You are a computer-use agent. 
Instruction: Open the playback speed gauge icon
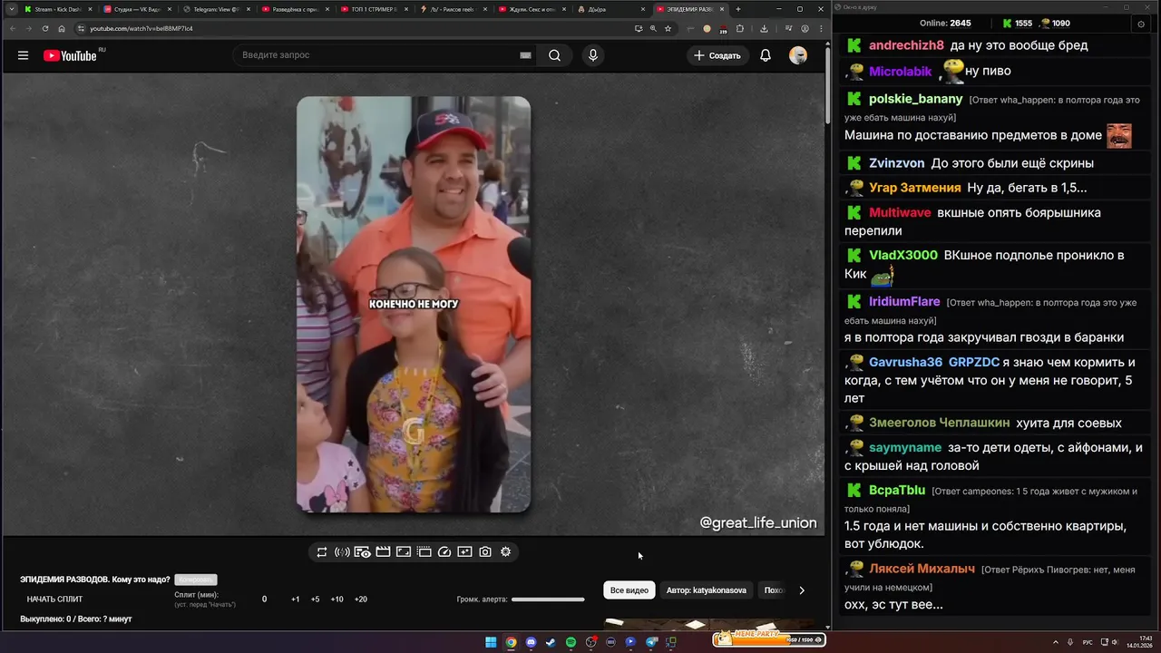pos(444,551)
